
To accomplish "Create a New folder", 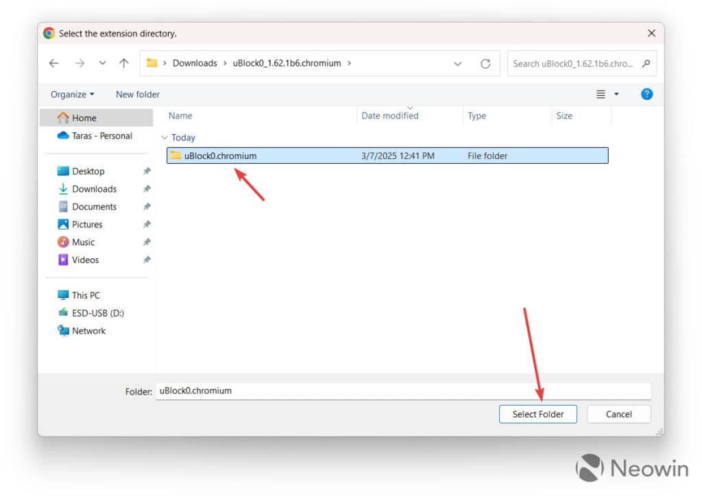I will click(137, 95).
